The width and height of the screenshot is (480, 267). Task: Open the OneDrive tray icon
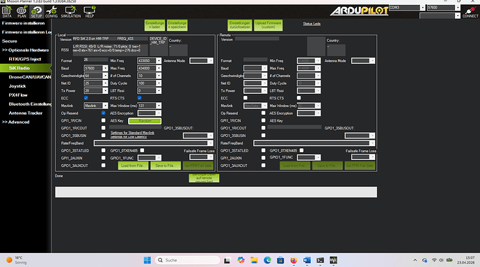click(424, 260)
